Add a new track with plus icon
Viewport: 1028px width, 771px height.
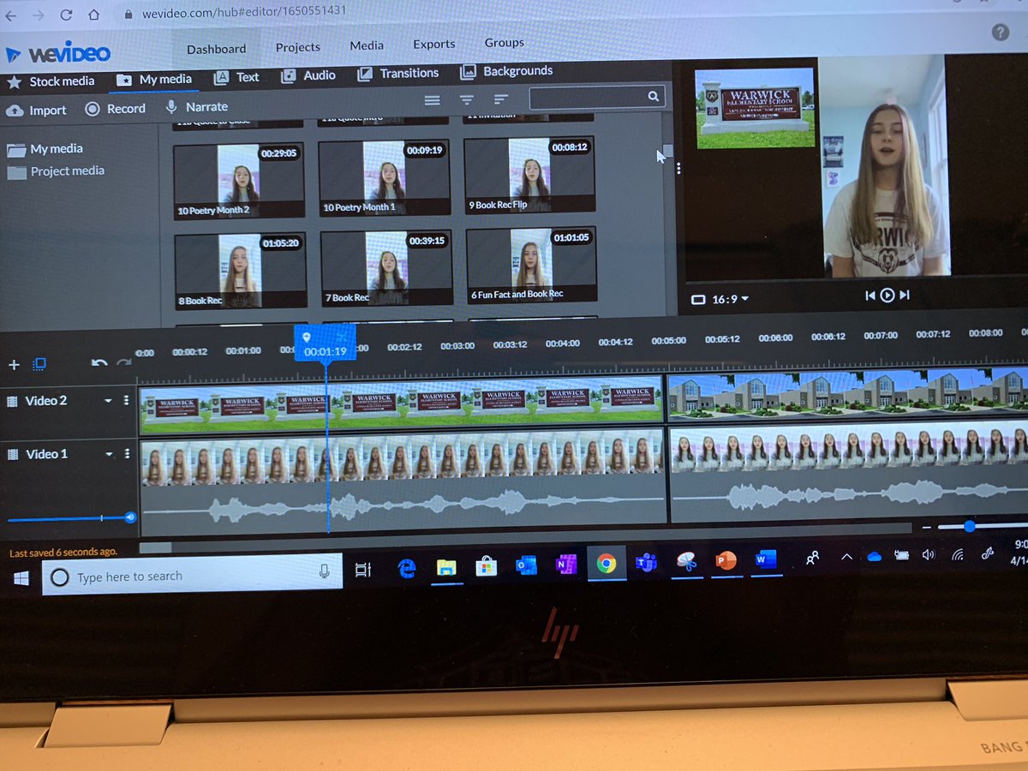click(x=13, y=365)
